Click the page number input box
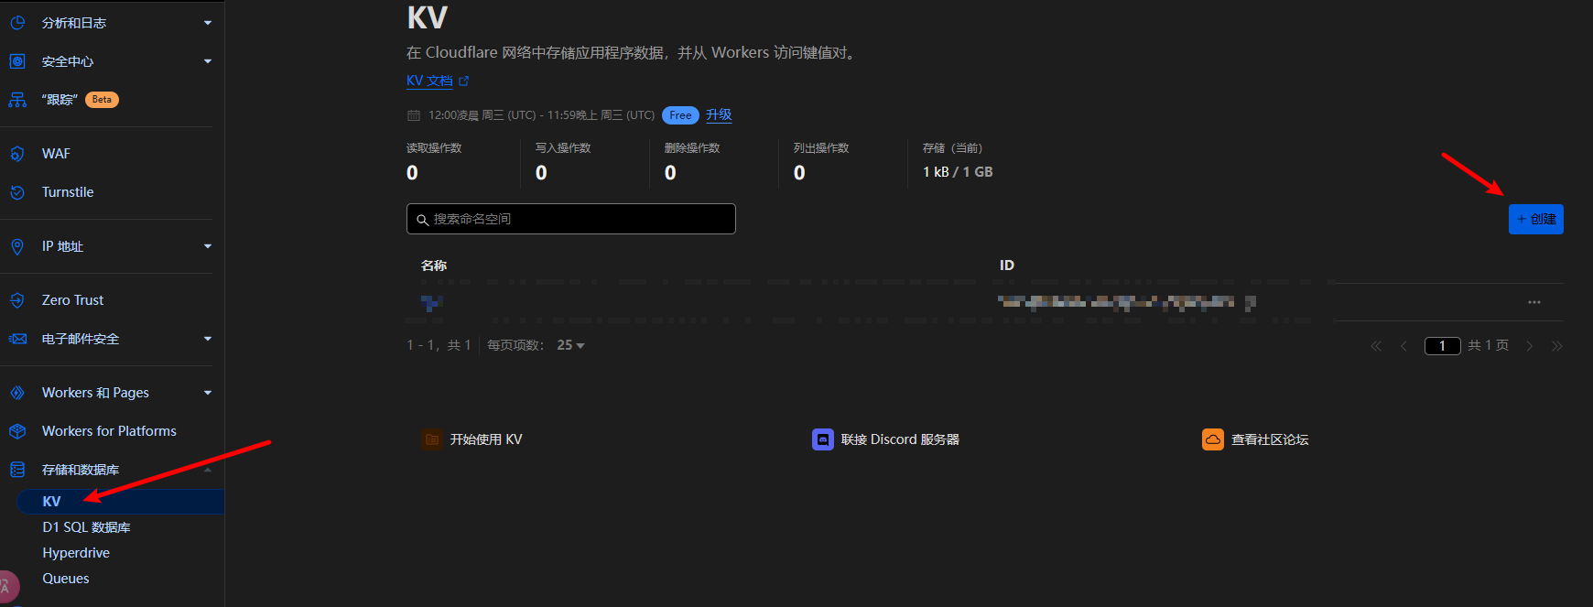The height and width of the screenshot is (607, 1593). [1442, 346]
